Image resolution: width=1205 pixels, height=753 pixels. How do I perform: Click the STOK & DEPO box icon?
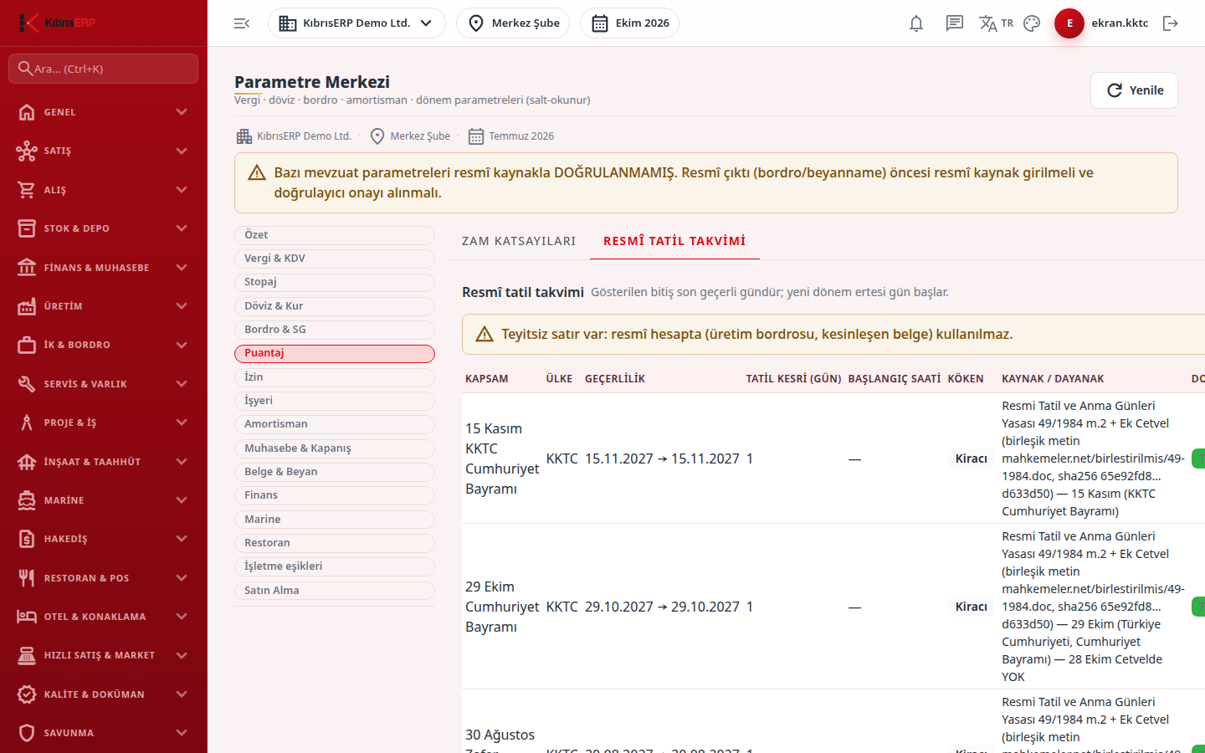tap(27, 228)
